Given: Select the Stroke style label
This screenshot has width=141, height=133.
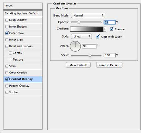Looking at the screenshot, I should (13, 92).
